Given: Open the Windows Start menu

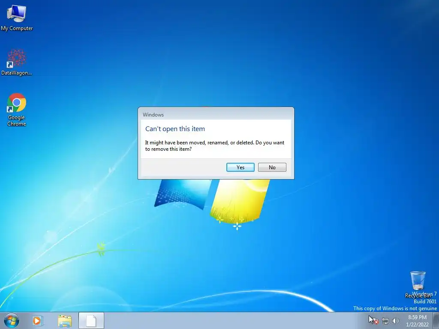Looking at the screenshot, I should point(12,320).
